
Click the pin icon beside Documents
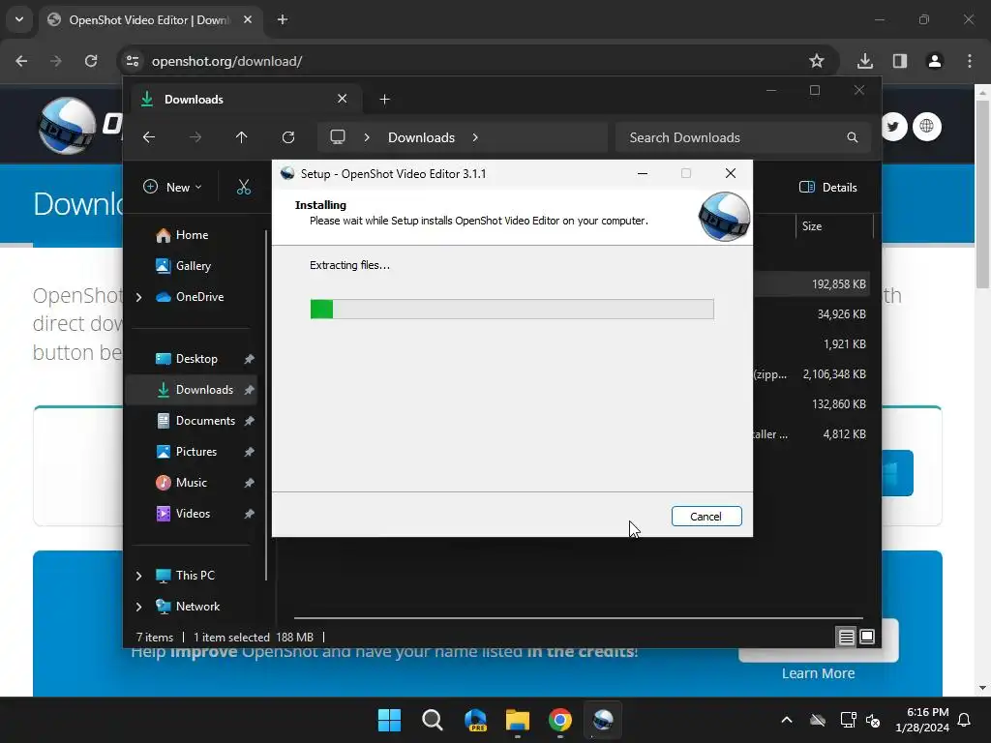249,421
